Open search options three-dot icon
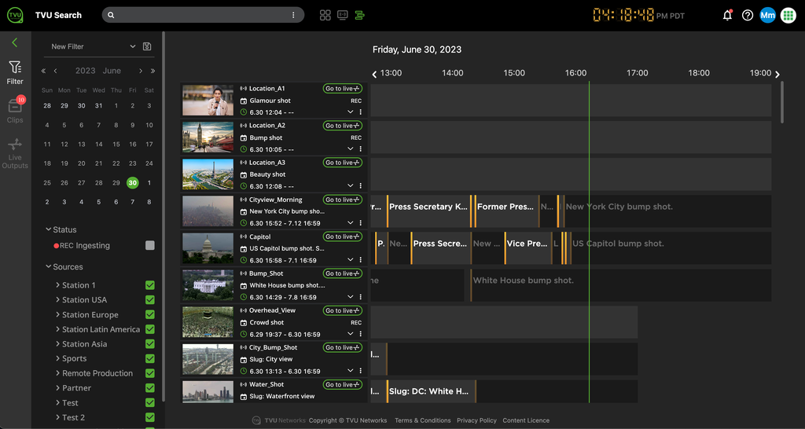This screenshot has width=805, height=429. point(293,15)
